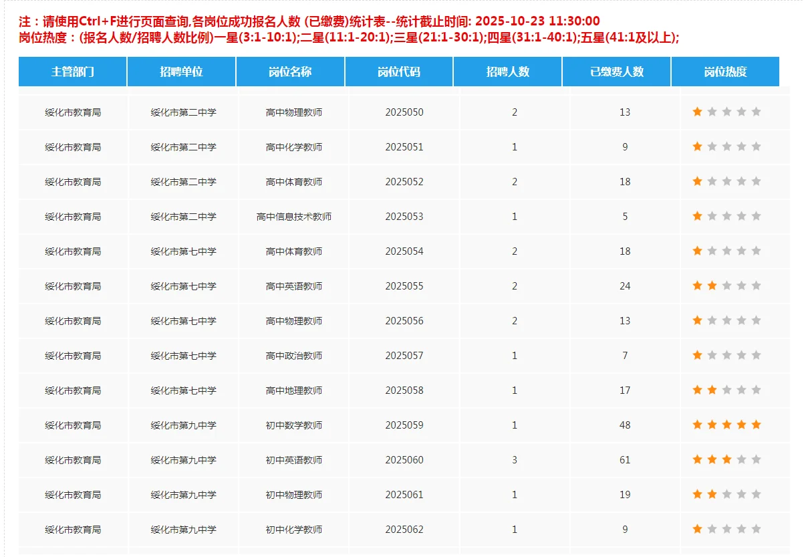Select position code 2025060
This screenshot has width=804, height=557.
pos(404,460)
